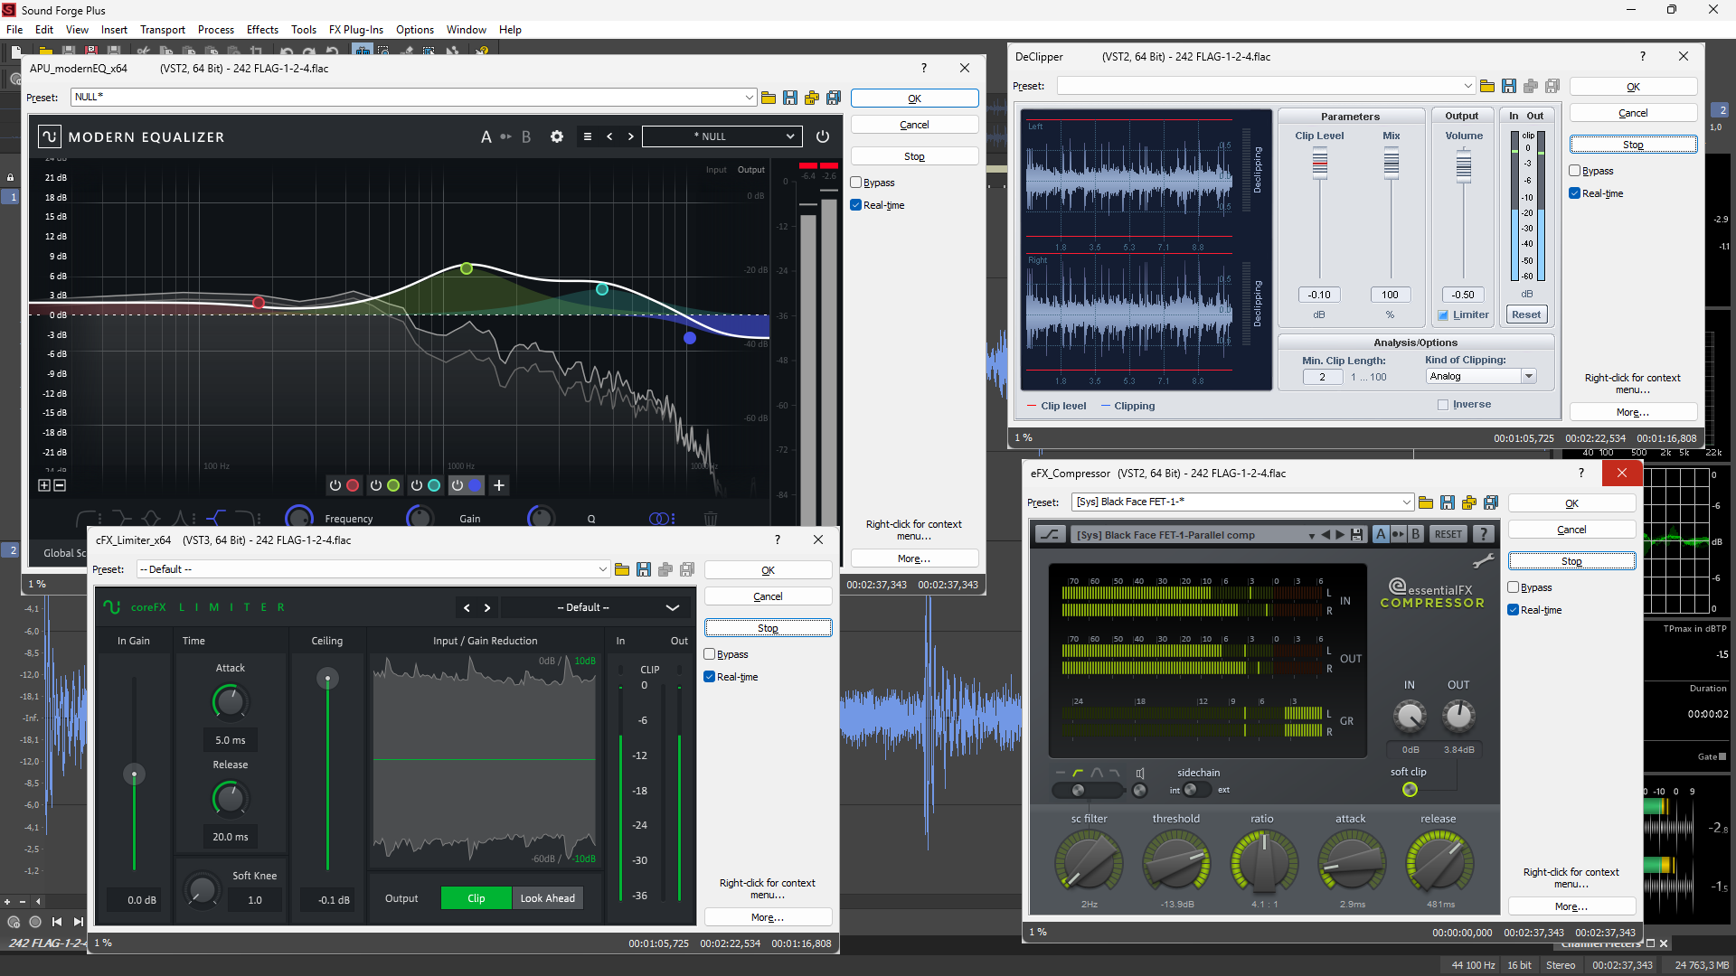This screenshot has height=976, width=1736.
Task: Select compressor B comparison slot
Action: 1416,534
